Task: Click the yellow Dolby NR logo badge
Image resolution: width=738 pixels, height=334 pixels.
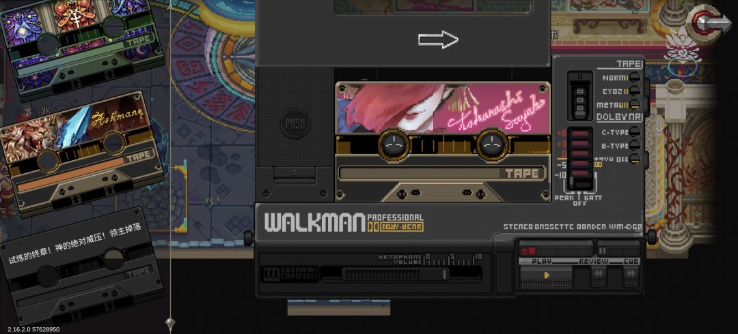Action: pyautogui.click(x=396, y=227)
